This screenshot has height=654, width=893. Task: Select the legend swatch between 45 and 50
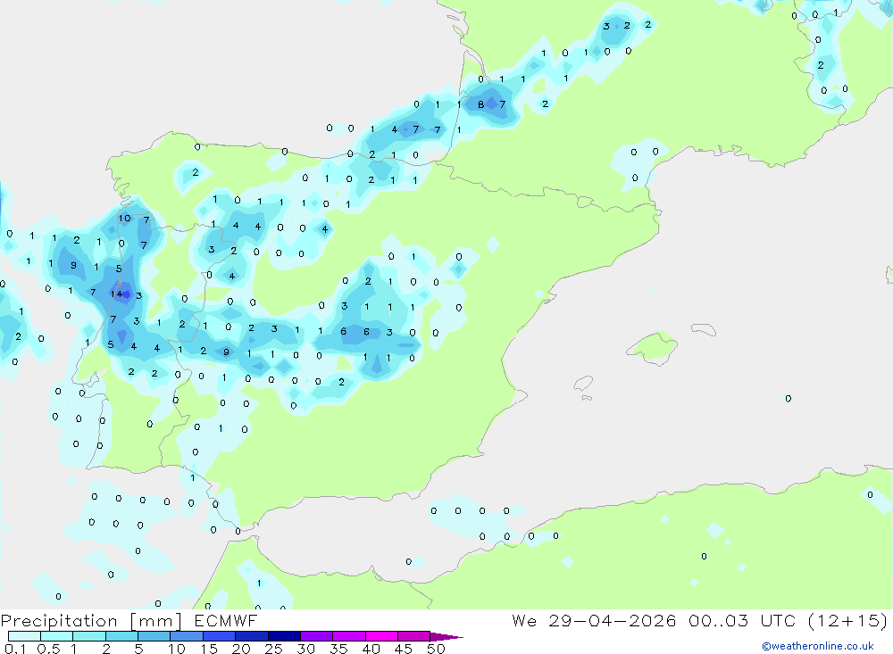click(413, 636)
